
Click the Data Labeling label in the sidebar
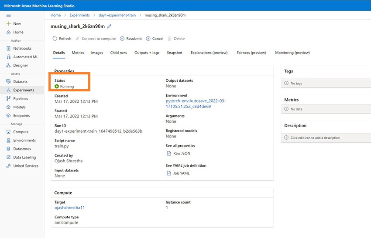tap(24, 158)
